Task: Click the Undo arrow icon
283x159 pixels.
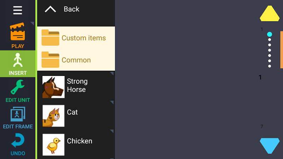Action: point(18,144)
